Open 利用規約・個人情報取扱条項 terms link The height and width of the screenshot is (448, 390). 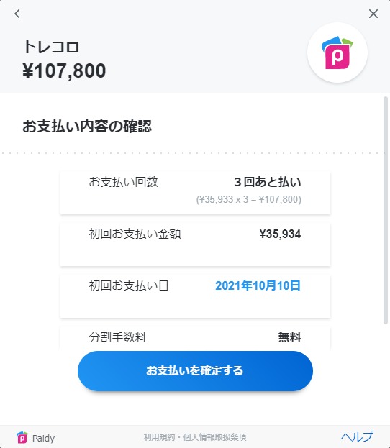(x=195, y=437)
